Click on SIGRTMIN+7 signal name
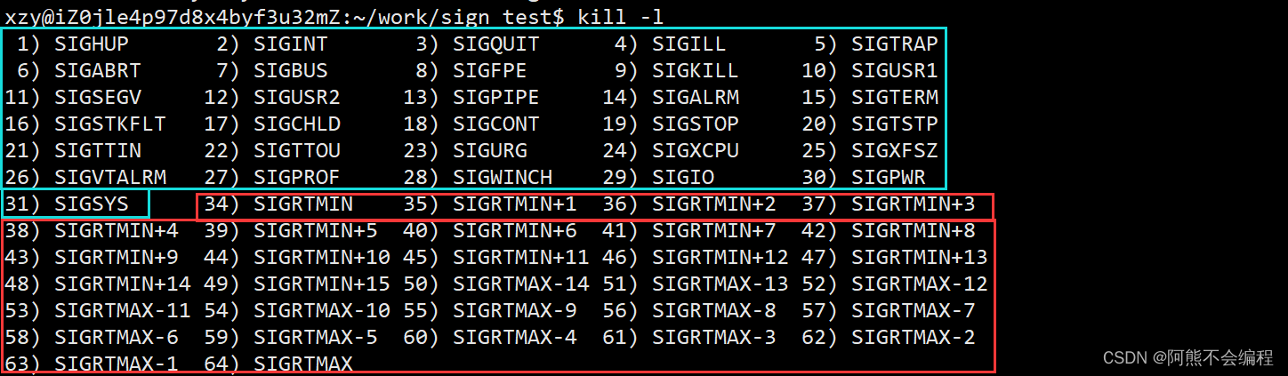This screenshot has height=376, width=1288. (714, 231)
